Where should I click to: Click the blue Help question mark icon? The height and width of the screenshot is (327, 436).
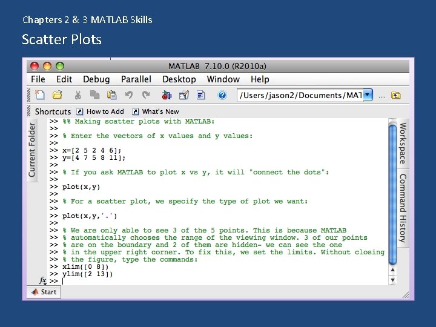[222, 95]
